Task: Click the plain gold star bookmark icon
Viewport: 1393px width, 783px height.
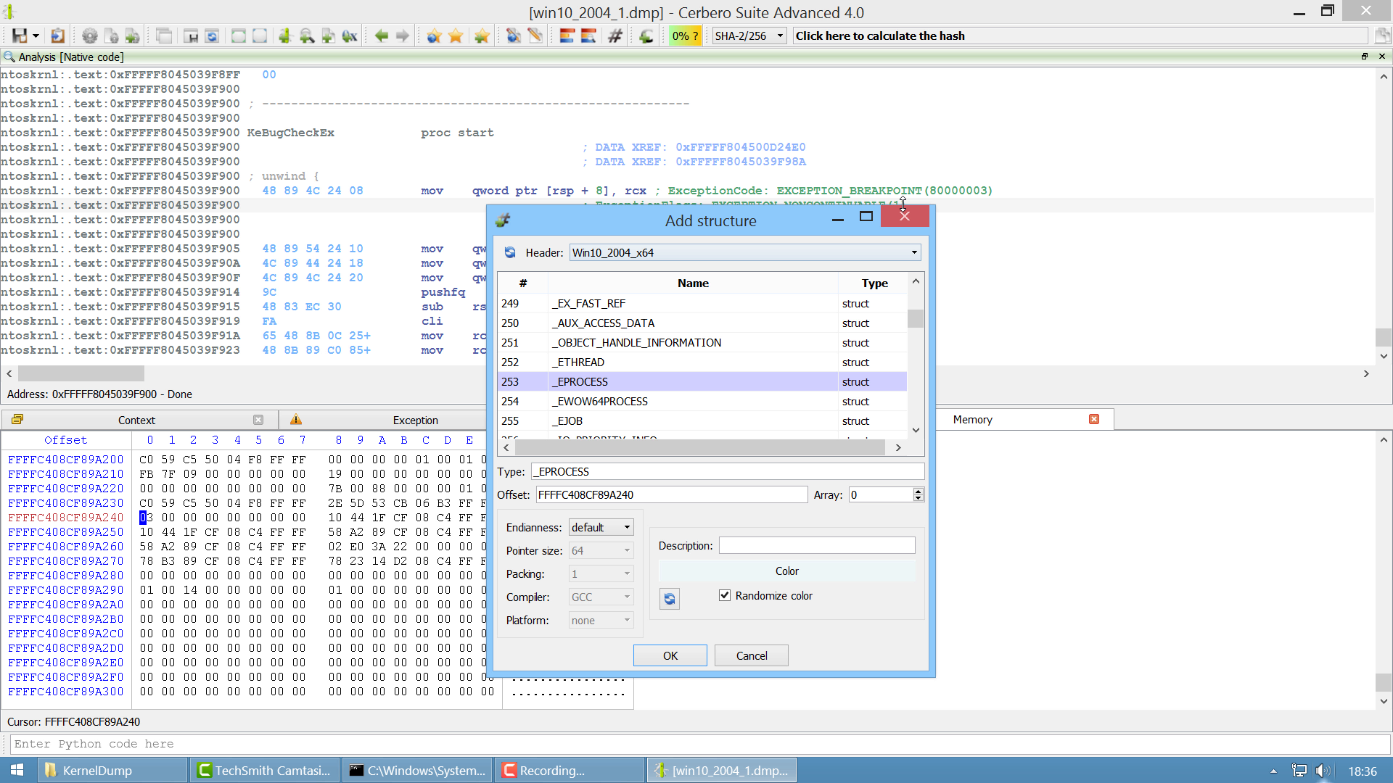Action: [456, 36]
